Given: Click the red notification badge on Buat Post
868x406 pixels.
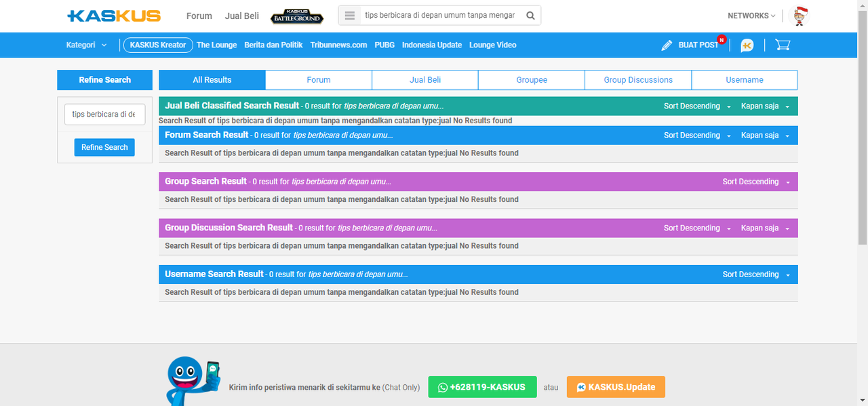Looking at the screenshot, I should [722, 39].
